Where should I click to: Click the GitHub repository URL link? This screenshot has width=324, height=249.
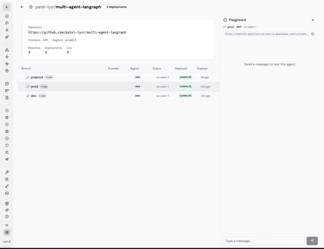[77, 32]
